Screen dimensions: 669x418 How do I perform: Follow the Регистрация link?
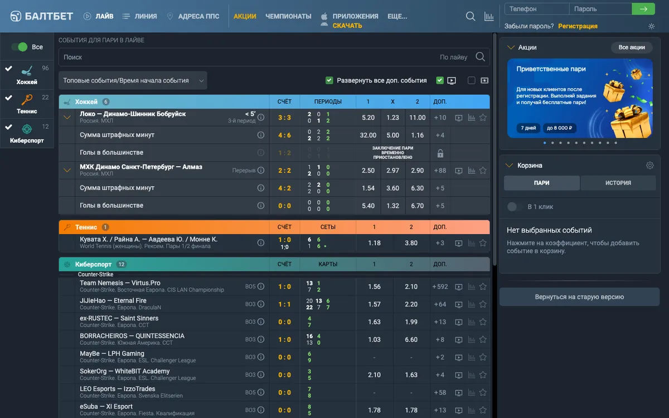578,26
